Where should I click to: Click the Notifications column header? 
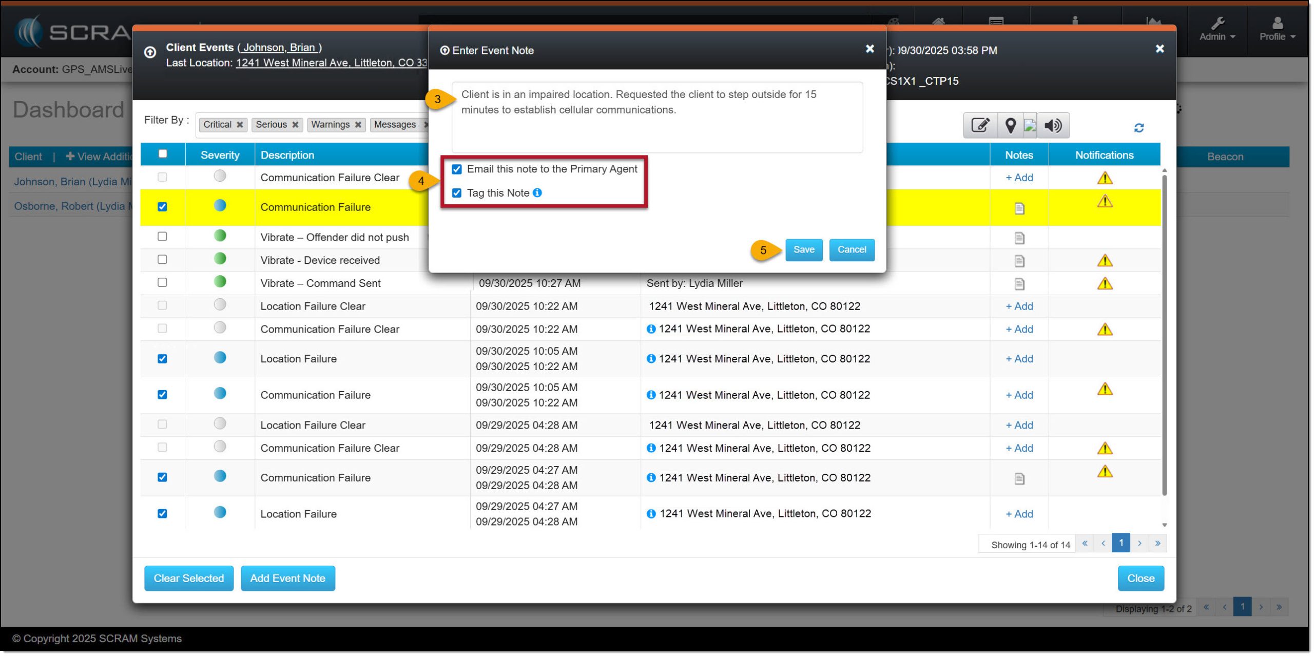pos(1104,155)
